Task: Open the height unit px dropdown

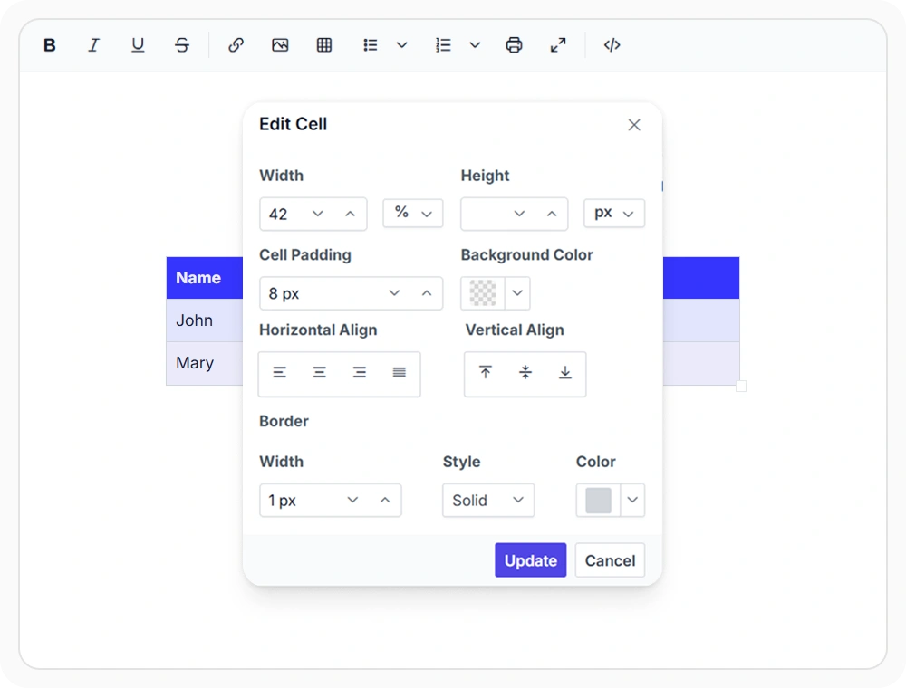Action: (614, 214)
